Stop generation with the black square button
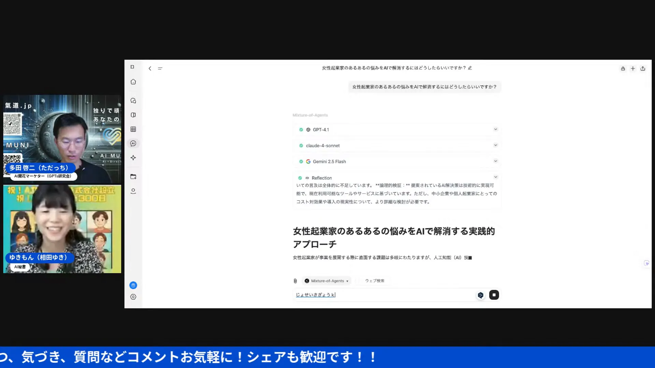 point(494,295)
